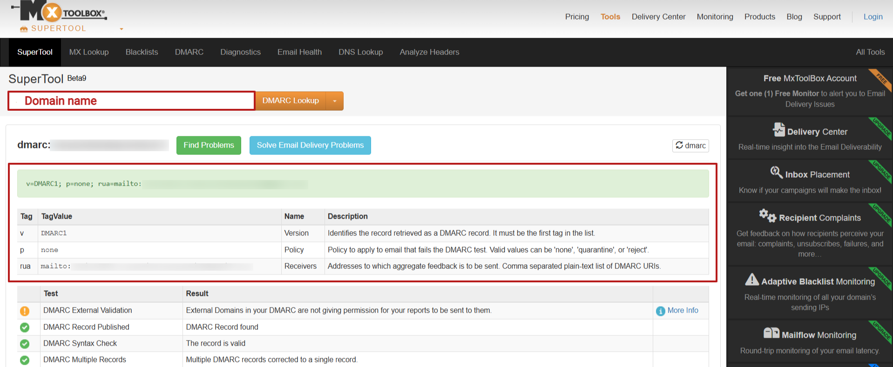Open the Support page

point(827,17)
